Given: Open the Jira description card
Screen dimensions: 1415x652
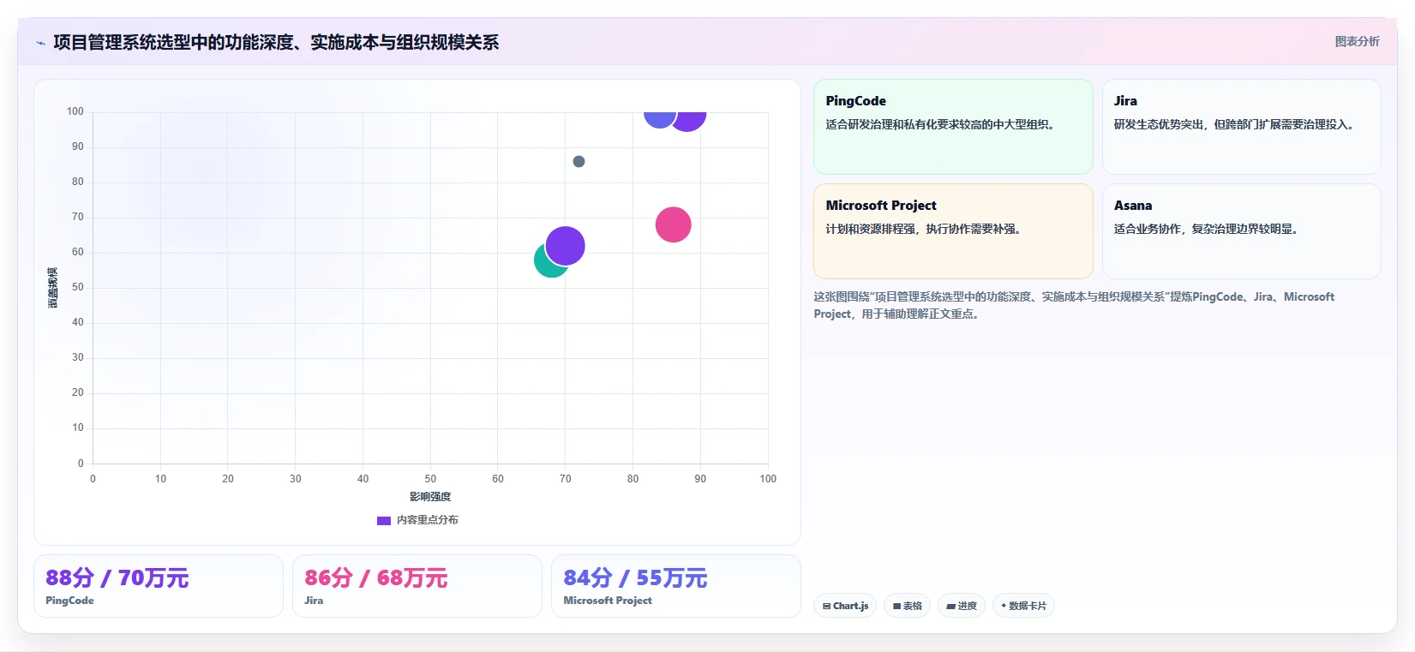Looking at the screenshot, I should pyautogui.click(x=1241, y=127).
